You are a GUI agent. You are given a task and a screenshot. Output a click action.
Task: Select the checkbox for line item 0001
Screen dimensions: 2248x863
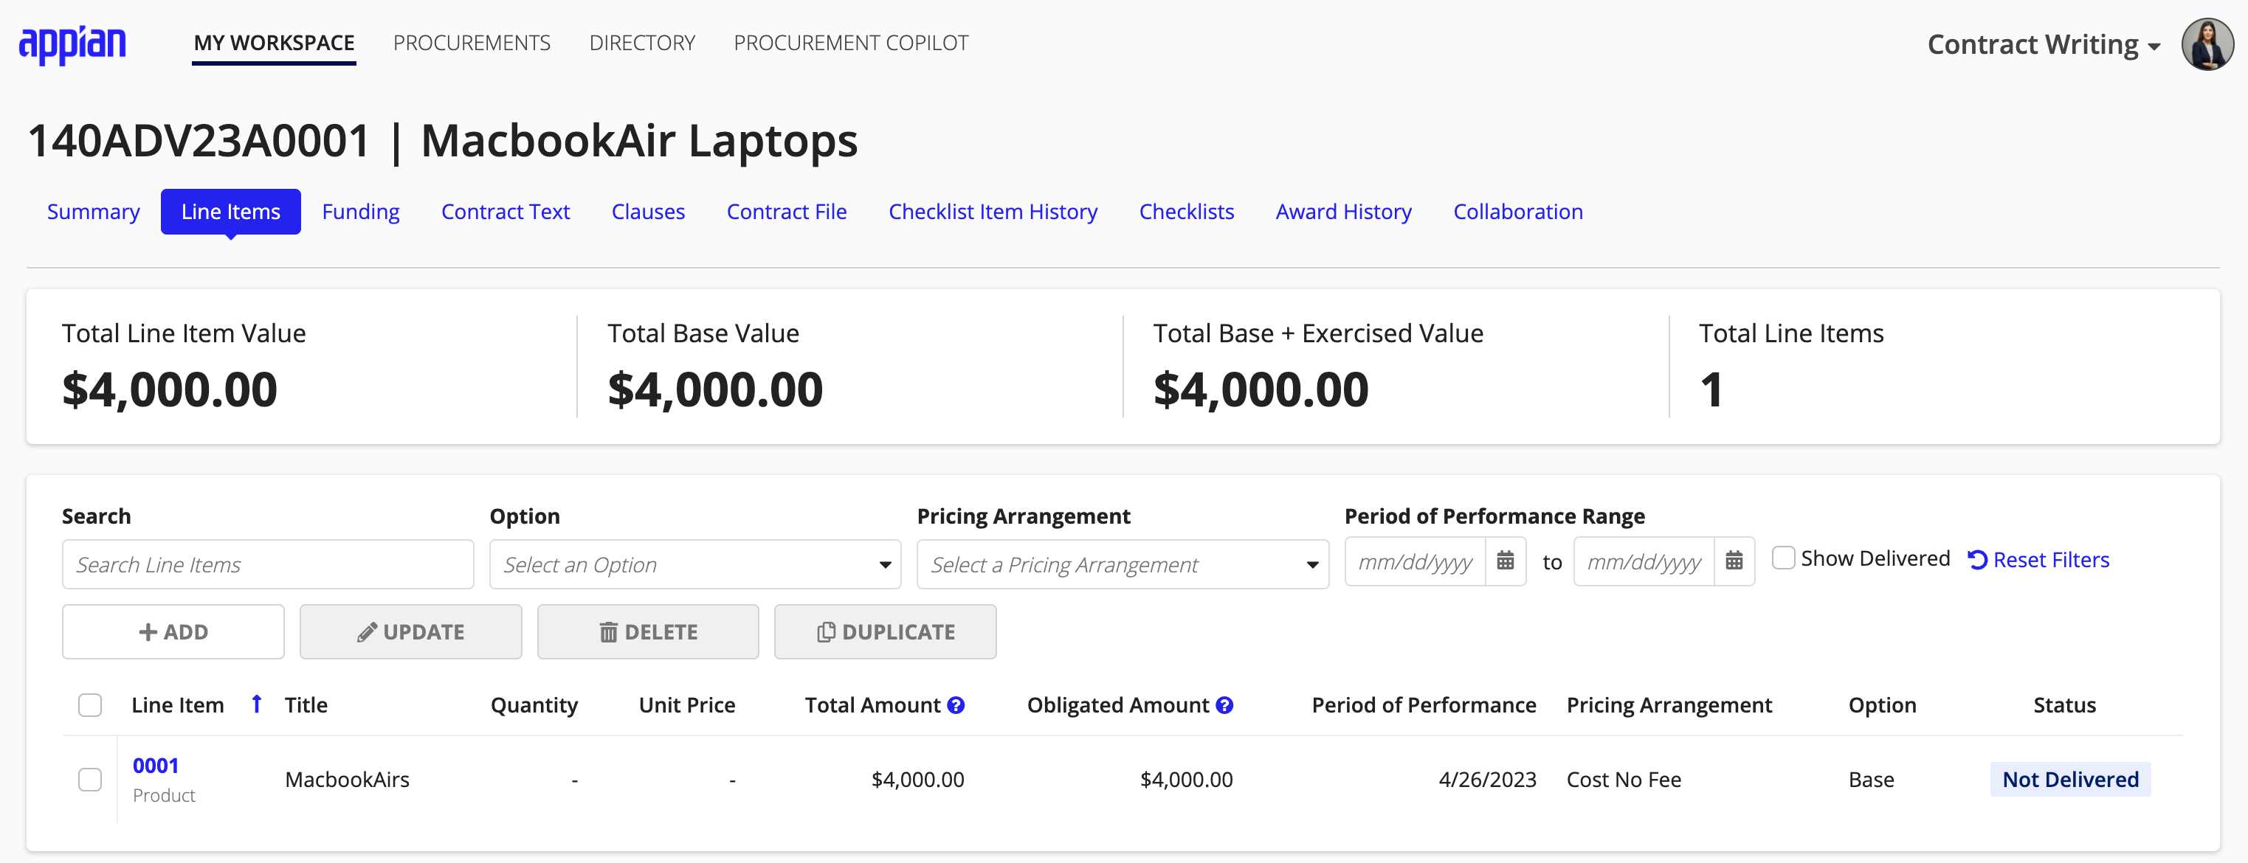90,779
